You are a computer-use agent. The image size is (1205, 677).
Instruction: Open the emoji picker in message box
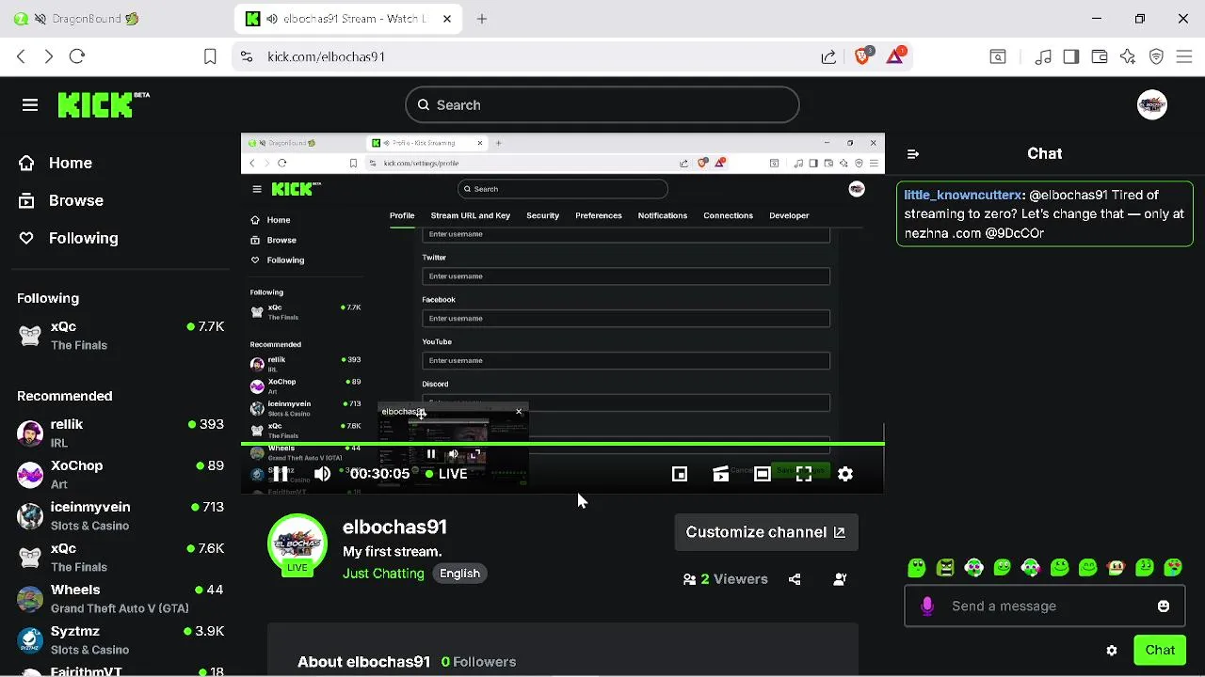coord(1164,606)
